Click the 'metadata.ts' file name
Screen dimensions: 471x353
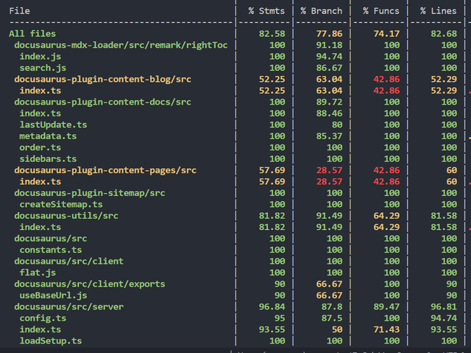[48, 136]
